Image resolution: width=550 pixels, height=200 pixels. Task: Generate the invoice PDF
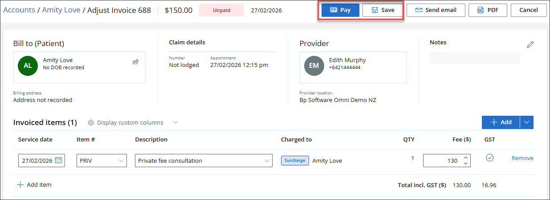488,10
